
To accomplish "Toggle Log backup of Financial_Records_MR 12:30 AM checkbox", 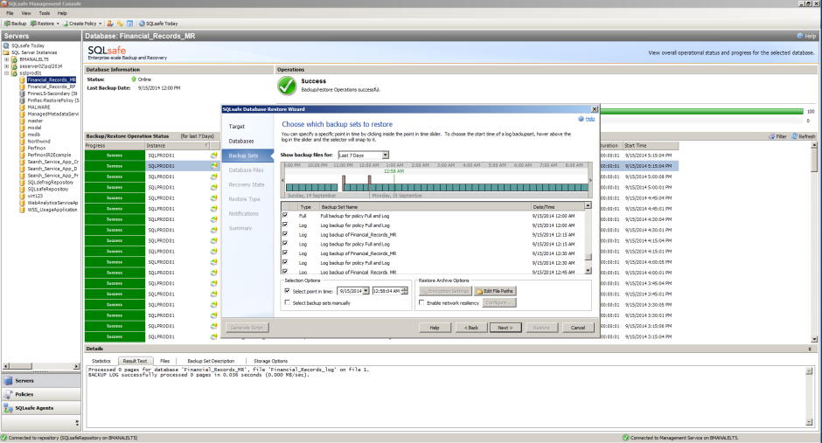I will pyautogui.click(x=285, y=253).
